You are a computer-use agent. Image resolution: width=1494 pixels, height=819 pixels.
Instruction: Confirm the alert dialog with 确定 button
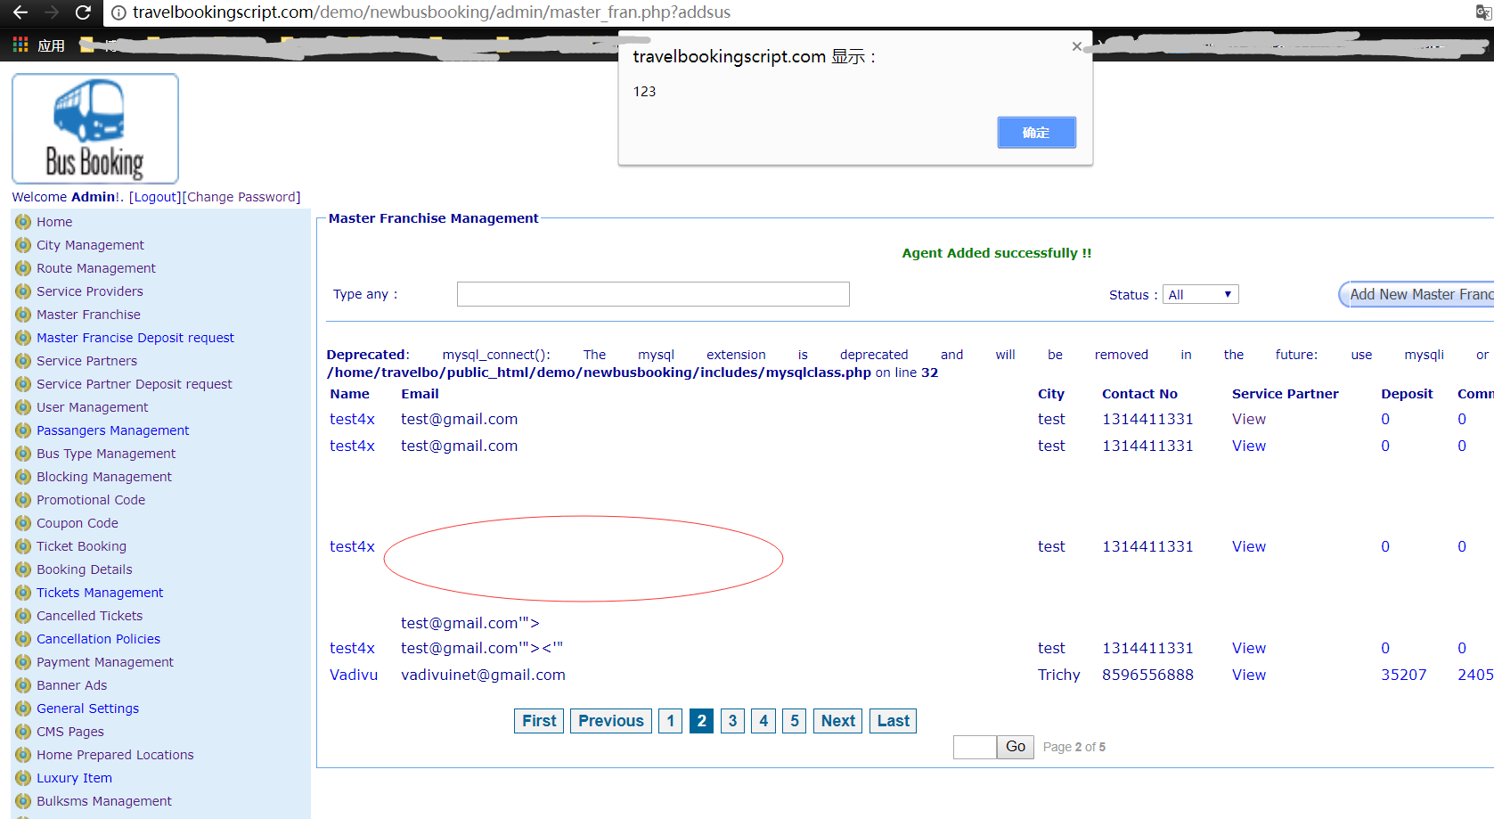pos(1036,133)
